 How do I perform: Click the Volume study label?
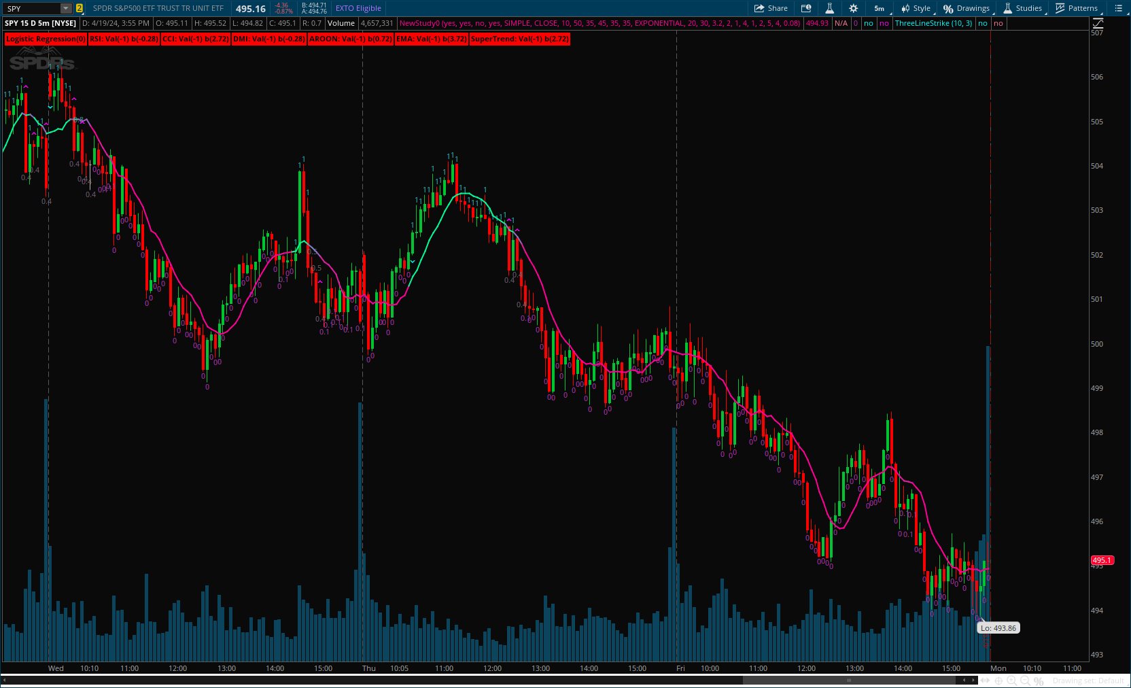click(341, 23)
